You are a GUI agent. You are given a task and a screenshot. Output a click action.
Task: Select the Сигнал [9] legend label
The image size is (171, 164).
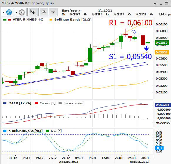coord(48,103)
